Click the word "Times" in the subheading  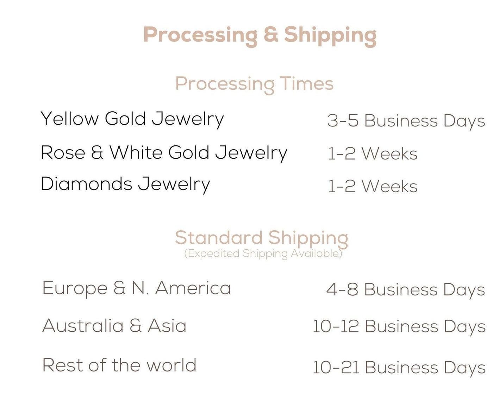point(307,84)
